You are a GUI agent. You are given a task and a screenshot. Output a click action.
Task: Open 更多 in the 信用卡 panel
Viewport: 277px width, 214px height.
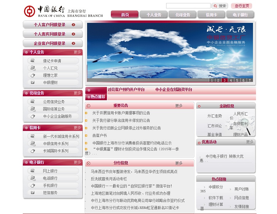click(x=77, y=128)
